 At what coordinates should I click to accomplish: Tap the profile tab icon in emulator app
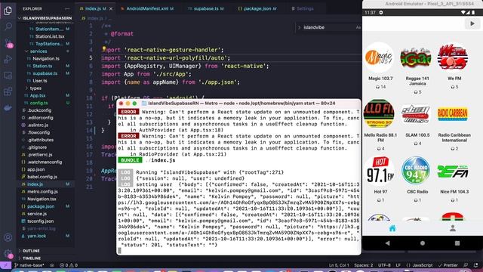click(x=453, y=228)
